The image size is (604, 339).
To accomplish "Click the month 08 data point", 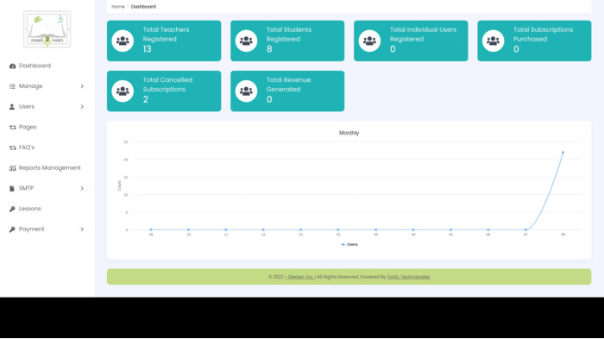I will pos(563,153).
